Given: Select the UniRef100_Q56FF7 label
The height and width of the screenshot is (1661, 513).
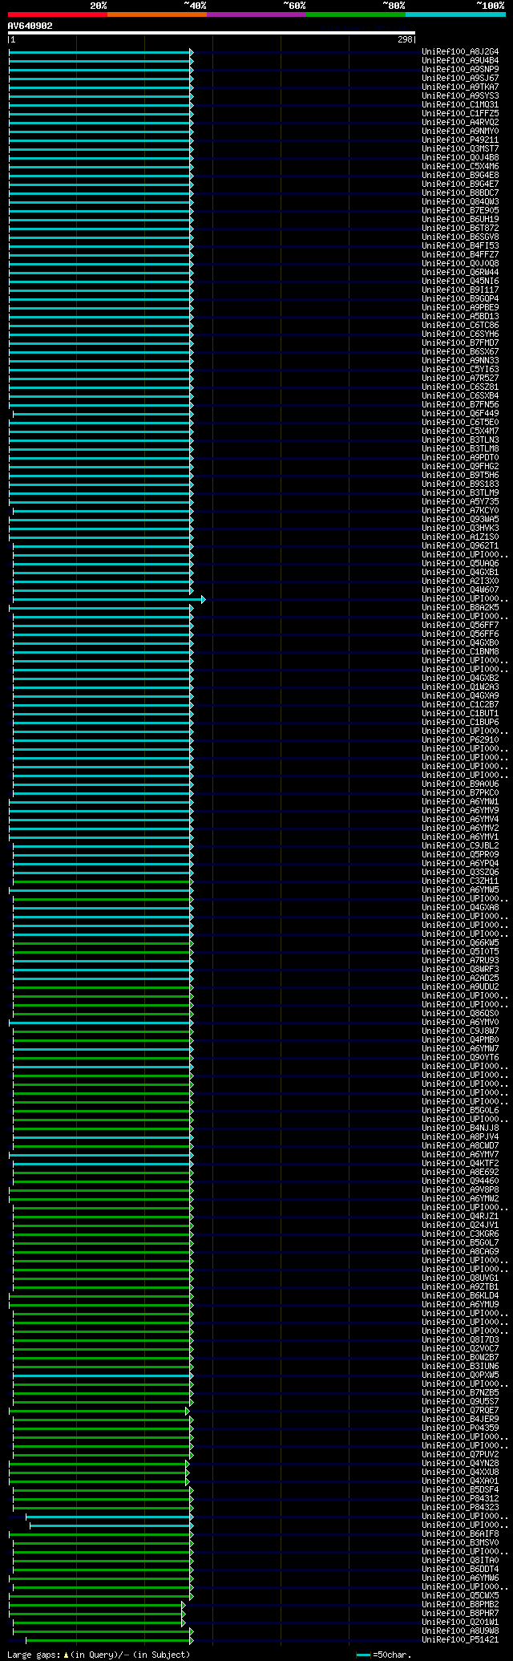Looking at the screenshot, I should [460, 626].
